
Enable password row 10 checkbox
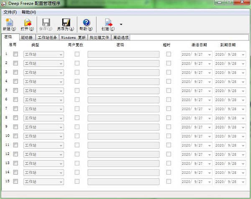(15, 136)
